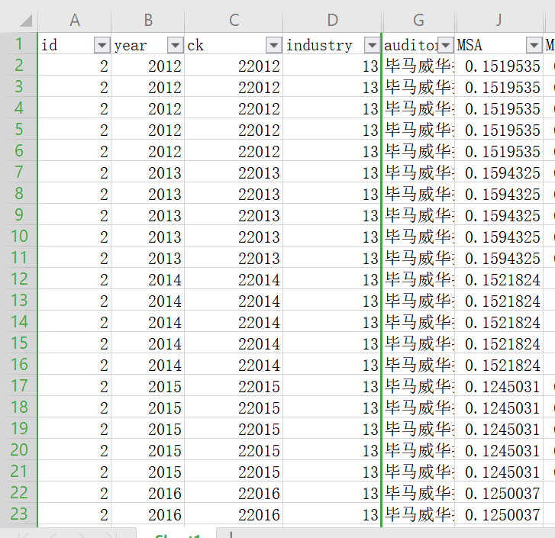Click auditor cell 毕马威华 in row 15
This screenshot has height=538, width=555.
coord(418,344)
